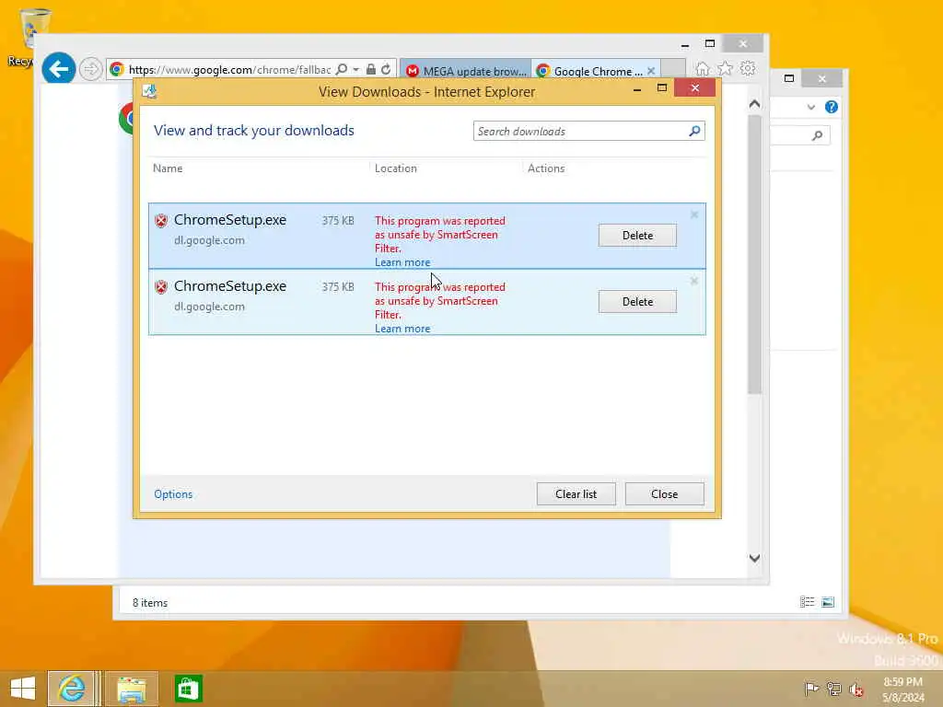Viewport: 943px width, 707px height.
Task: Switch File Explorer to large icons view
Action: 828,602
